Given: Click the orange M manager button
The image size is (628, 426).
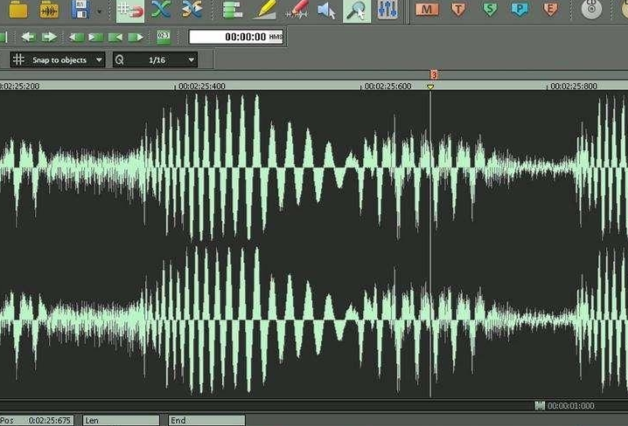Looking at the screenshot, I should 427,10.
